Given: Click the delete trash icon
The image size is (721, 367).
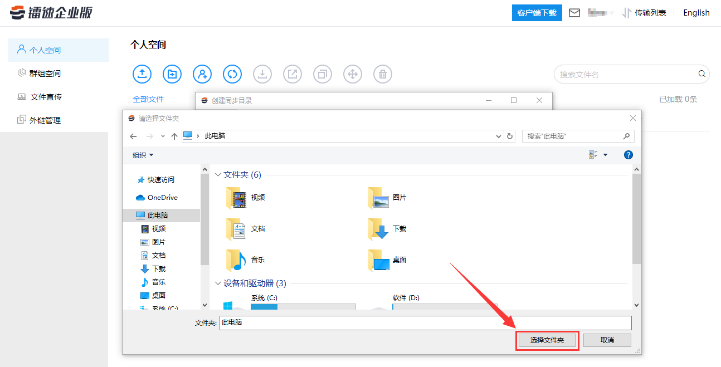Looking at the screenshot, I should [382, 74].
